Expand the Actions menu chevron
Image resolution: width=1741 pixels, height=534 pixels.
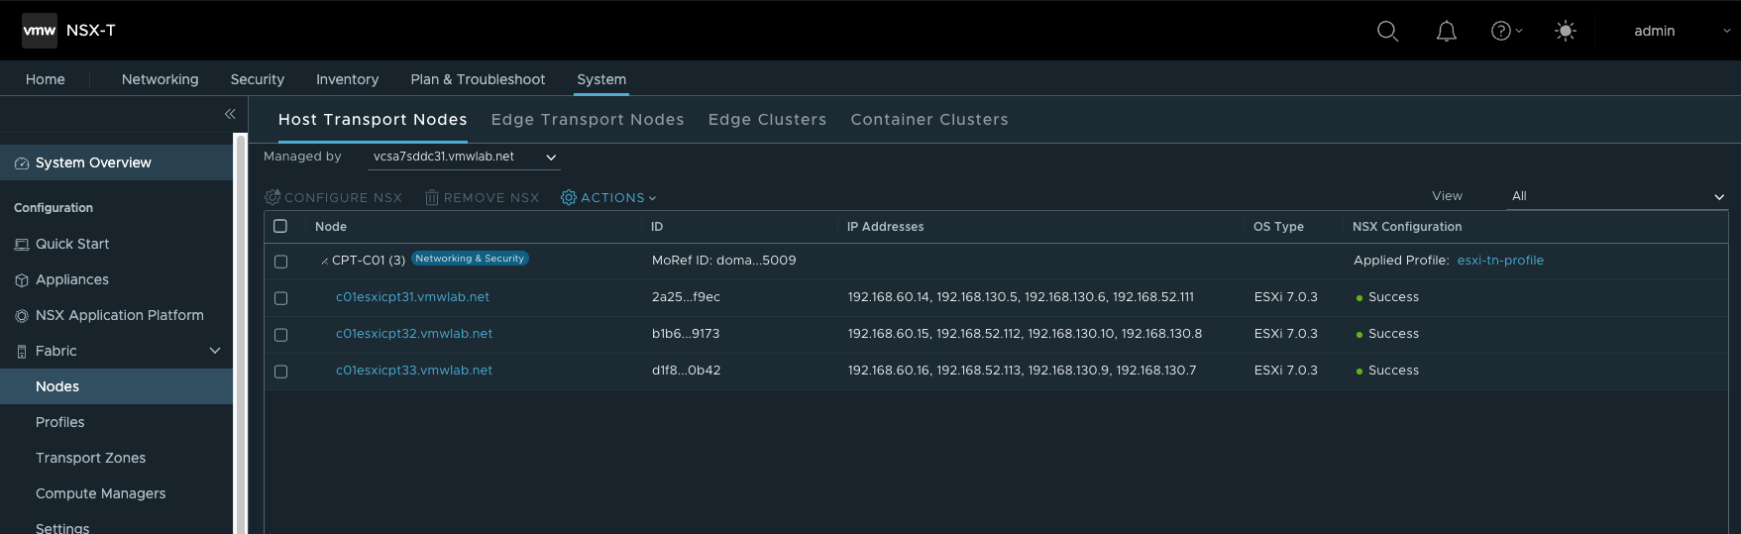652,198
